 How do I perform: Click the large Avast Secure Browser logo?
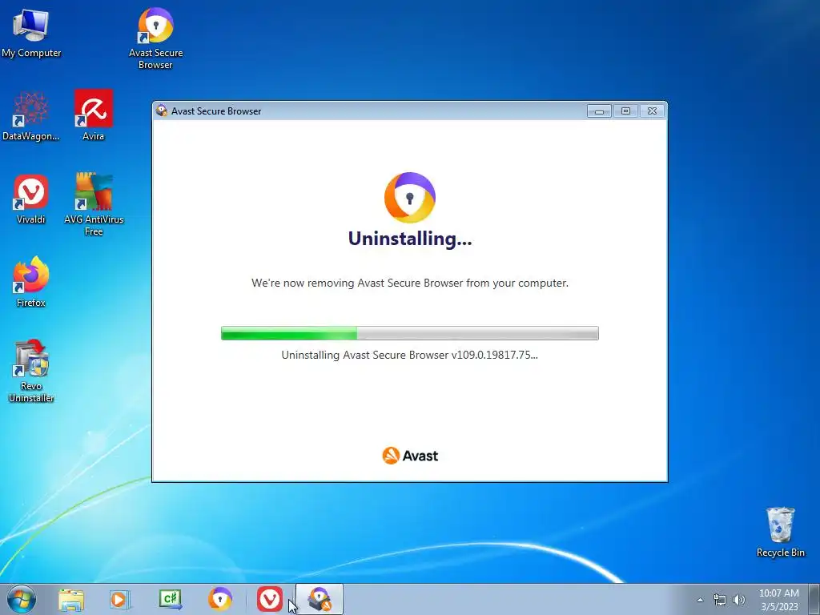pos(410,198)
